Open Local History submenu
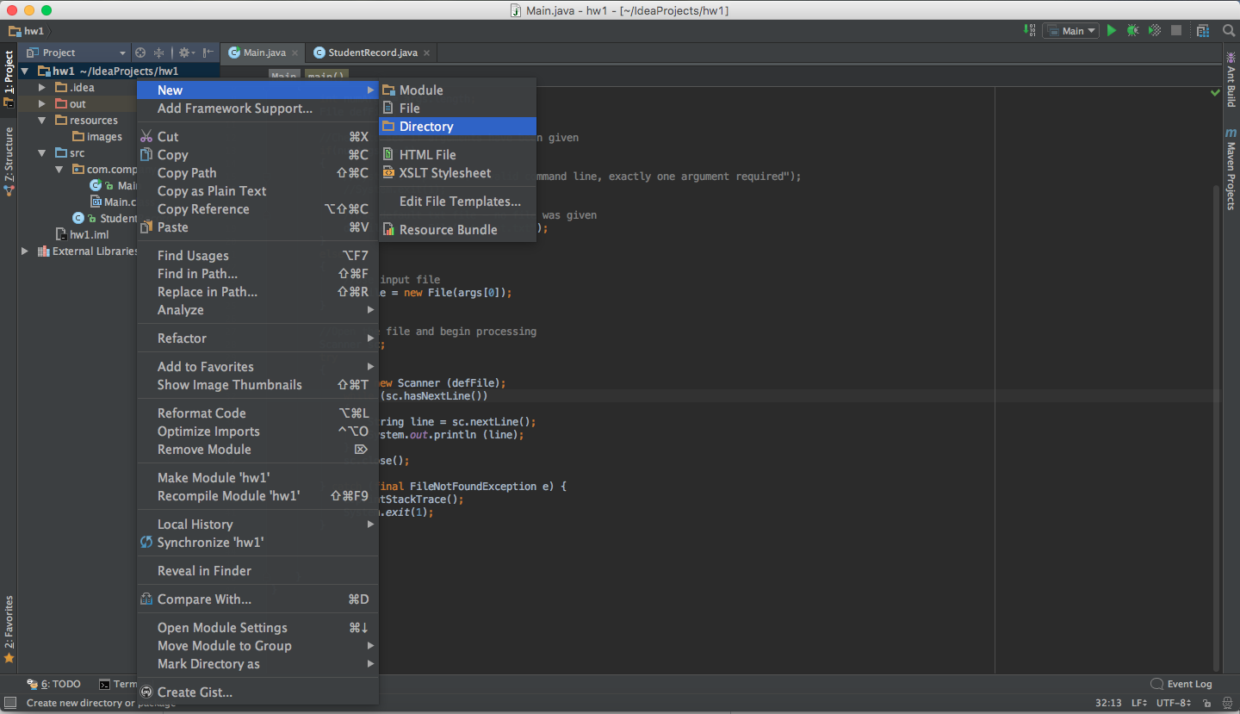 pos(257,525)
